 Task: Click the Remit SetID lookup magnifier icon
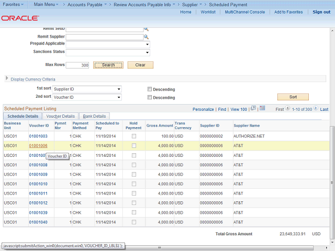(147, 29)
